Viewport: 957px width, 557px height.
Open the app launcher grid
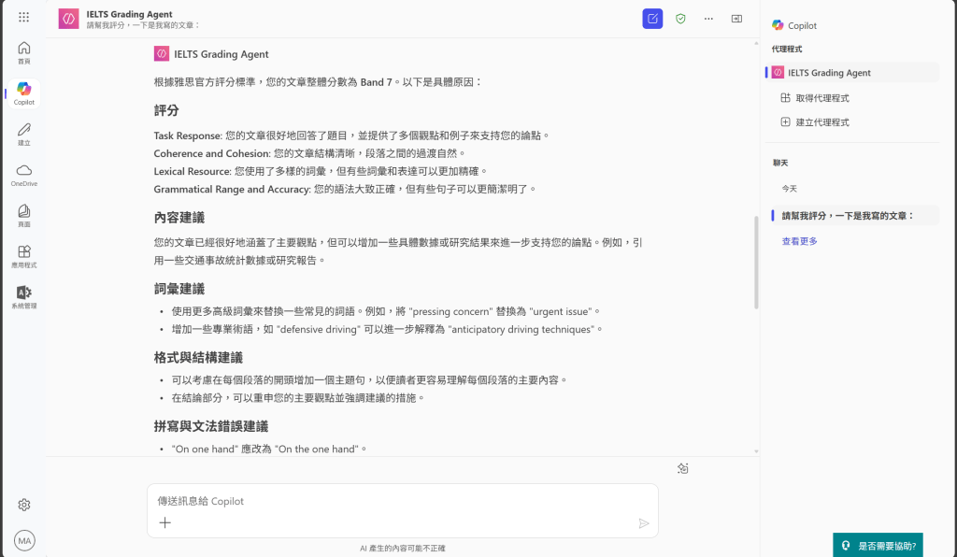coord(23,17)
